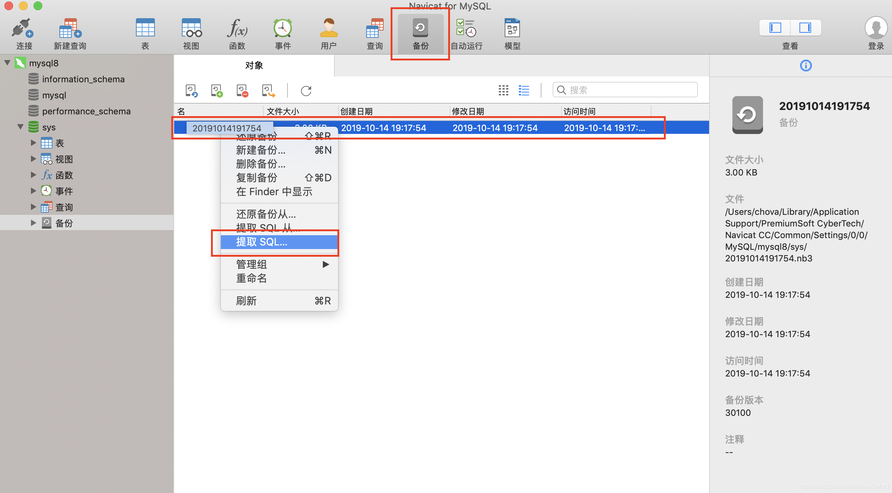
Task: Click the 连接 connection toolbar icon
Action: [x=23, y=33]
